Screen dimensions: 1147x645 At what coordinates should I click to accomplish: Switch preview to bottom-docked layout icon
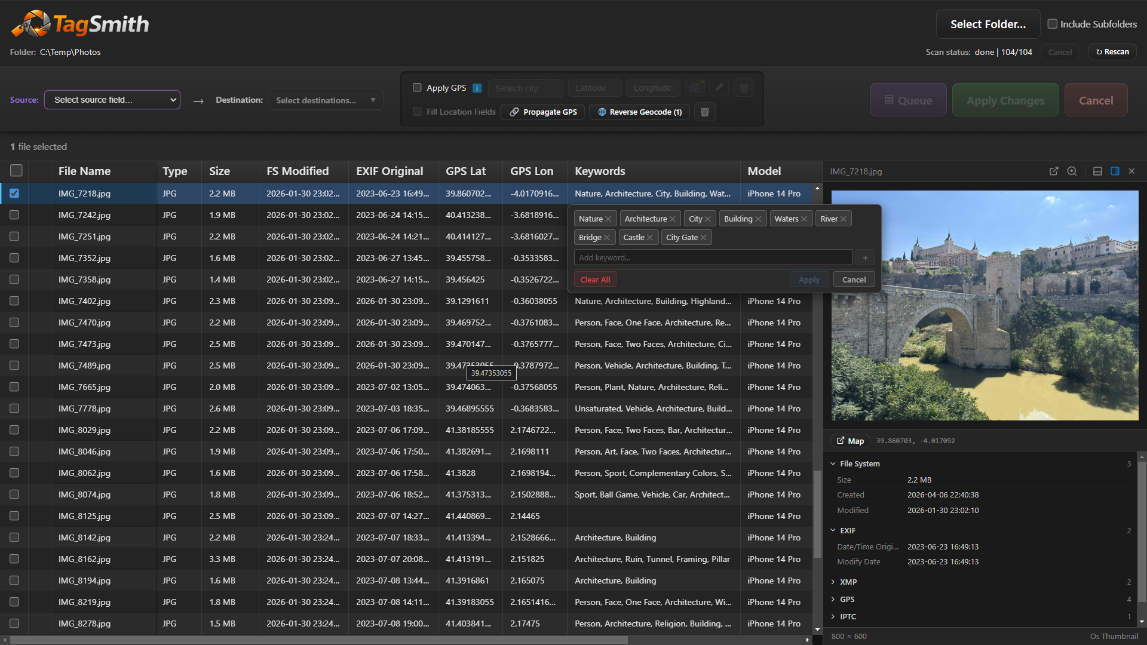click(1097, 171)
